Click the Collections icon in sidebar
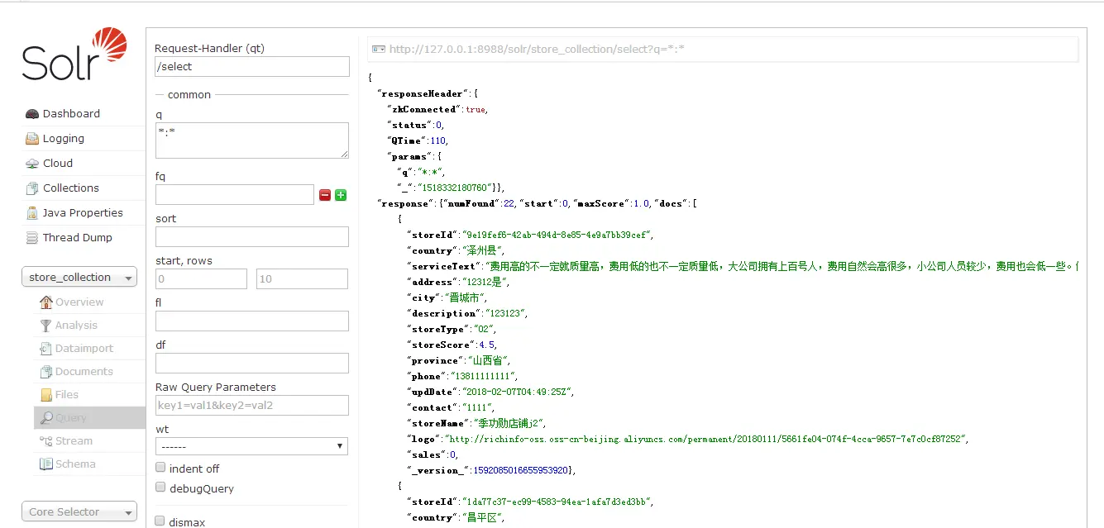 32,188
